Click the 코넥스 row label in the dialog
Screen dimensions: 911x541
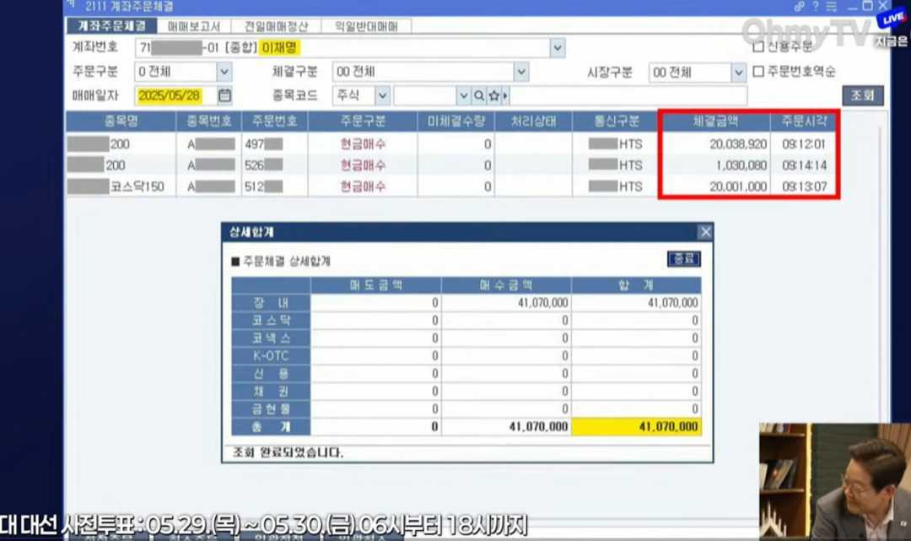click(x=271, y=338)
